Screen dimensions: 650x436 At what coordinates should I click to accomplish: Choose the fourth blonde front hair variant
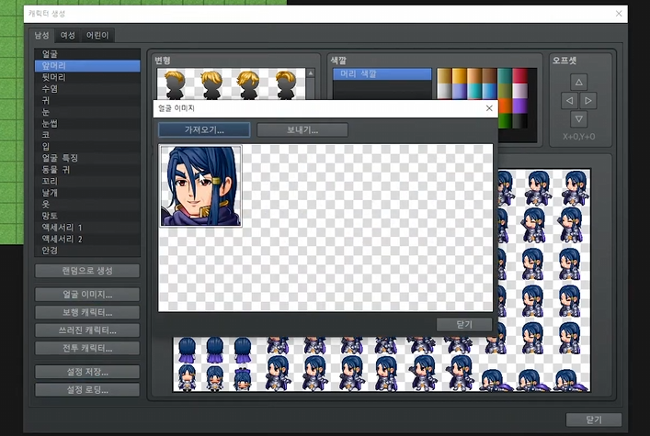pos(286,84)
